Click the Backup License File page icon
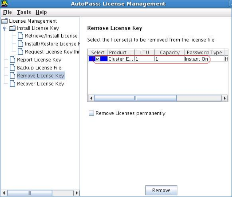232x197 pixels. pyautogui.click(x=12, y=68)
